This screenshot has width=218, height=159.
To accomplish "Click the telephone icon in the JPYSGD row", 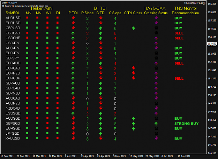I will pos(156,134).
